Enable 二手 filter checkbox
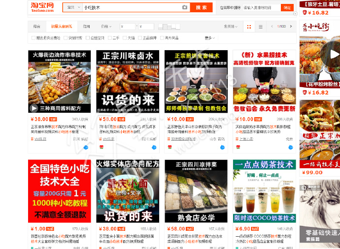The image size is (340, 249). coord(110,38)
